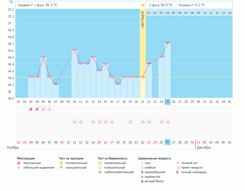Click the heart icon under cycle day 10
The width and height of the screenshot is (245, 191).
click(x=74, y=122)
